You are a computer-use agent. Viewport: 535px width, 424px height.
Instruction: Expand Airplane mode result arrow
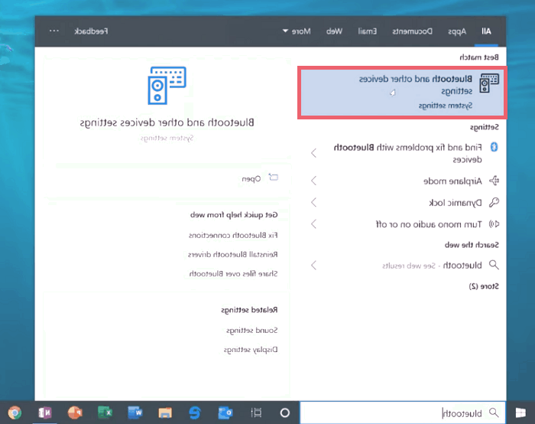point(313,181)
